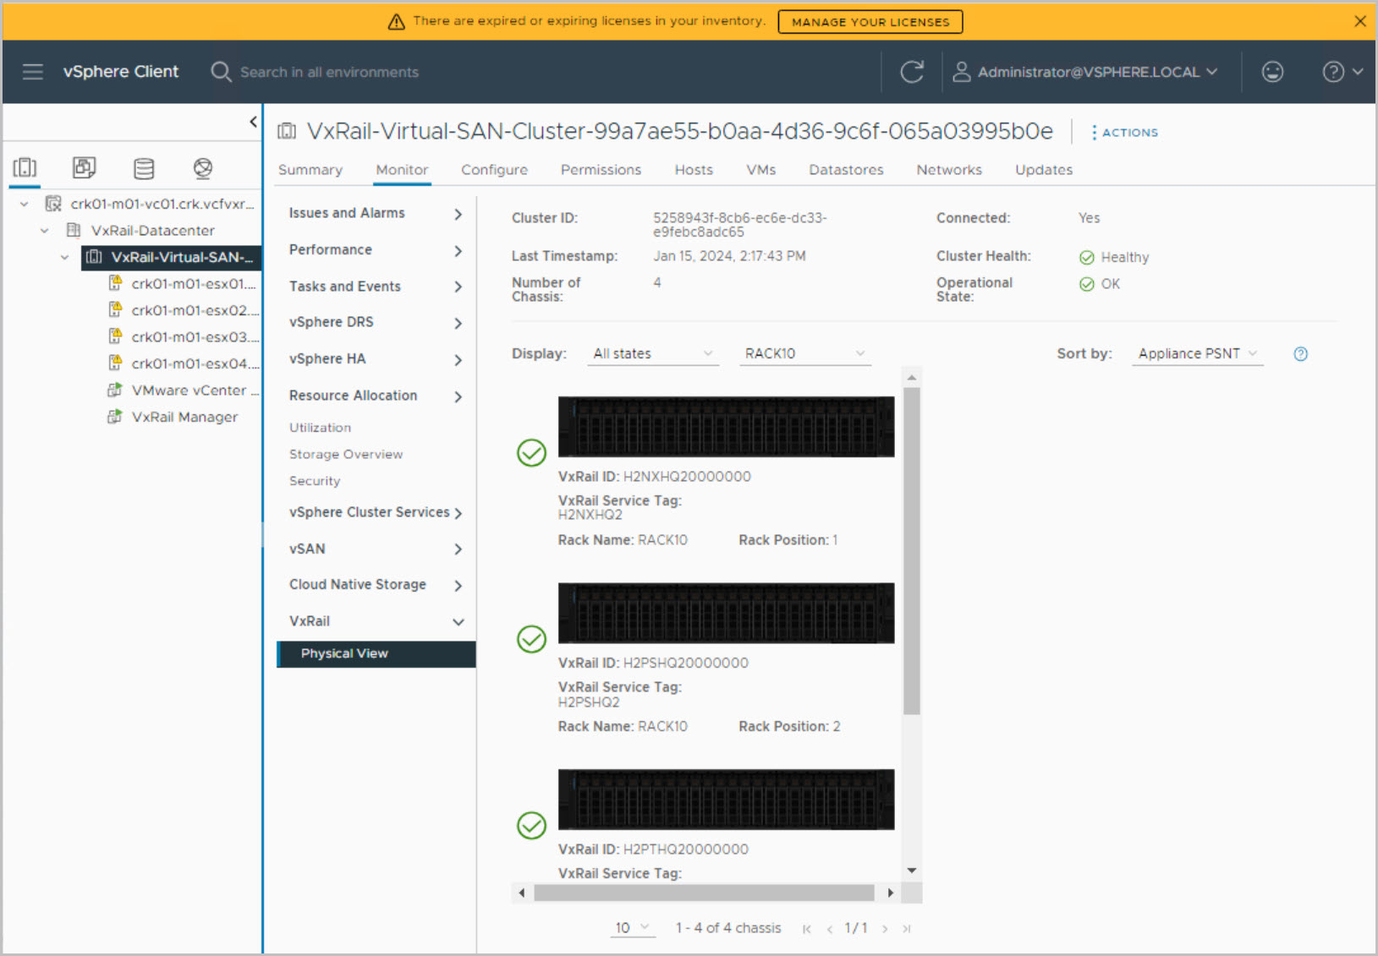Open the Datastores tab
This screenshot has height=956, width=1378.
point(845,170)
